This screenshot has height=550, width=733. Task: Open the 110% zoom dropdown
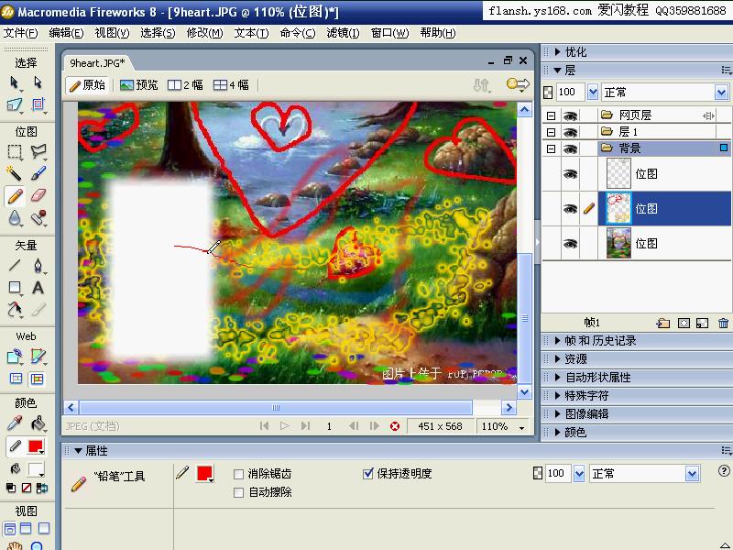click(x=521, y=427)
